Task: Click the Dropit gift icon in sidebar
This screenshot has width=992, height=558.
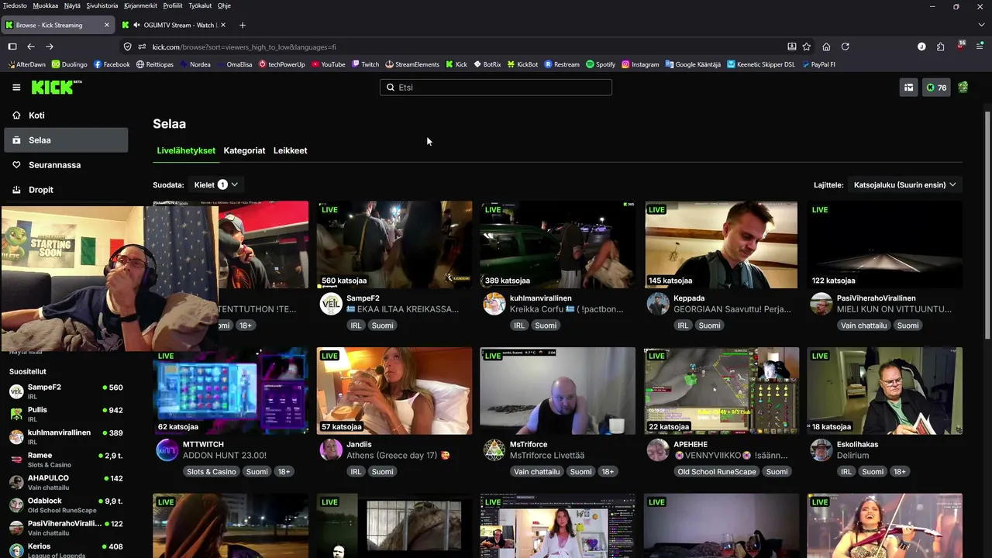Action: (16, 190)
